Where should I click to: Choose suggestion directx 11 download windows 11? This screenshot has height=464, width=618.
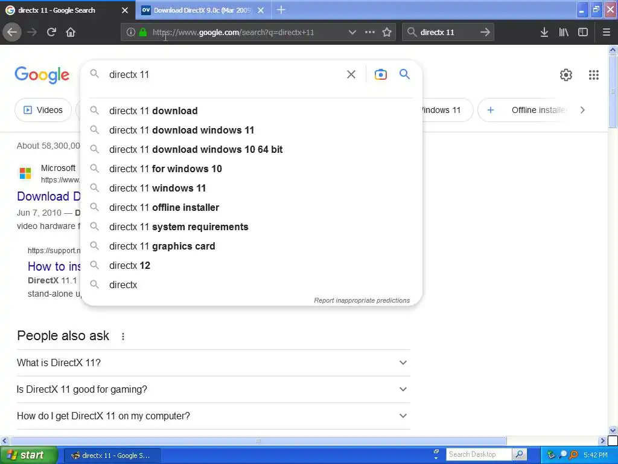[x=251, y=130]
